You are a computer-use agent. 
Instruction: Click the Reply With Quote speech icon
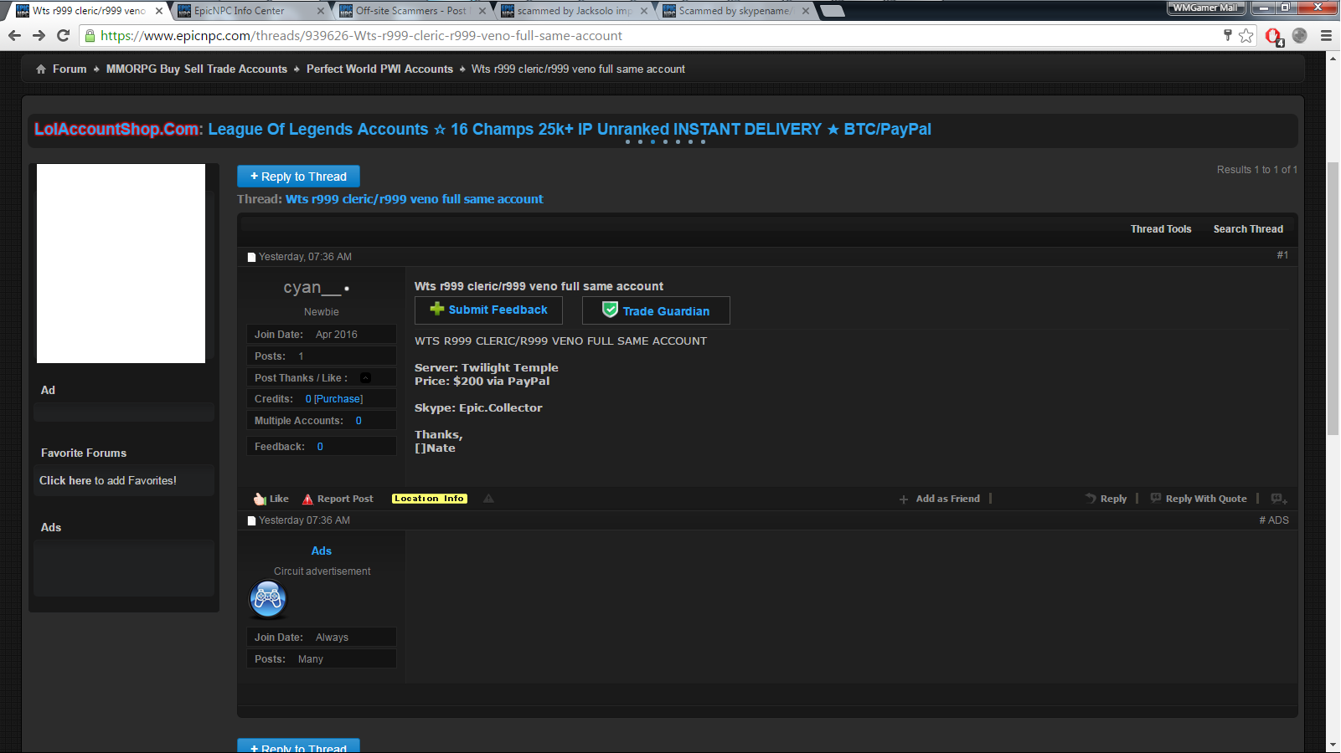pos(1156,498)
